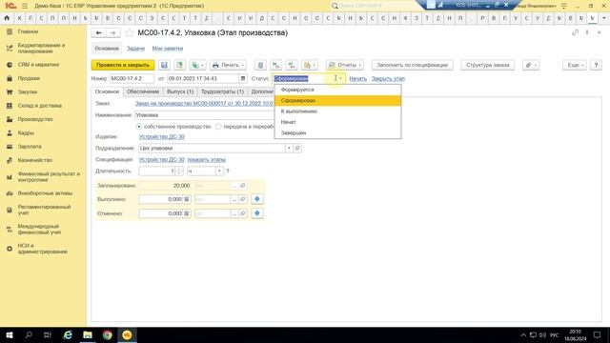
Task: Go forward with right arrow button
Action: pyautogui.click(x=112, y=33)
